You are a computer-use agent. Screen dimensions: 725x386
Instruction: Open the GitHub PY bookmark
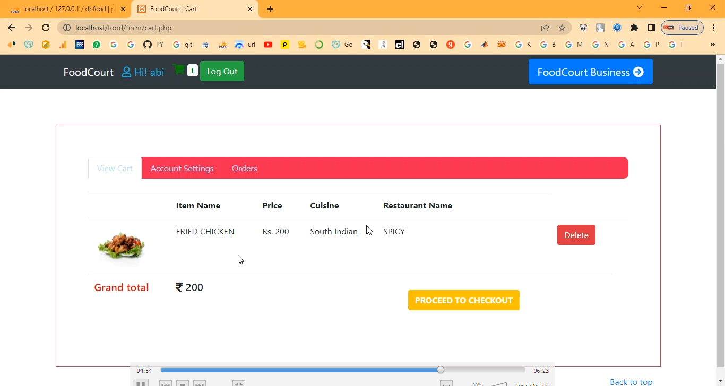click(153, 45)
